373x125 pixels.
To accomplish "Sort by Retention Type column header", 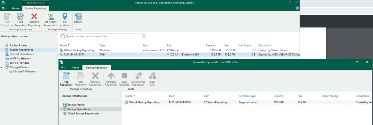I will pyautogui.click(x=247, y=96).
